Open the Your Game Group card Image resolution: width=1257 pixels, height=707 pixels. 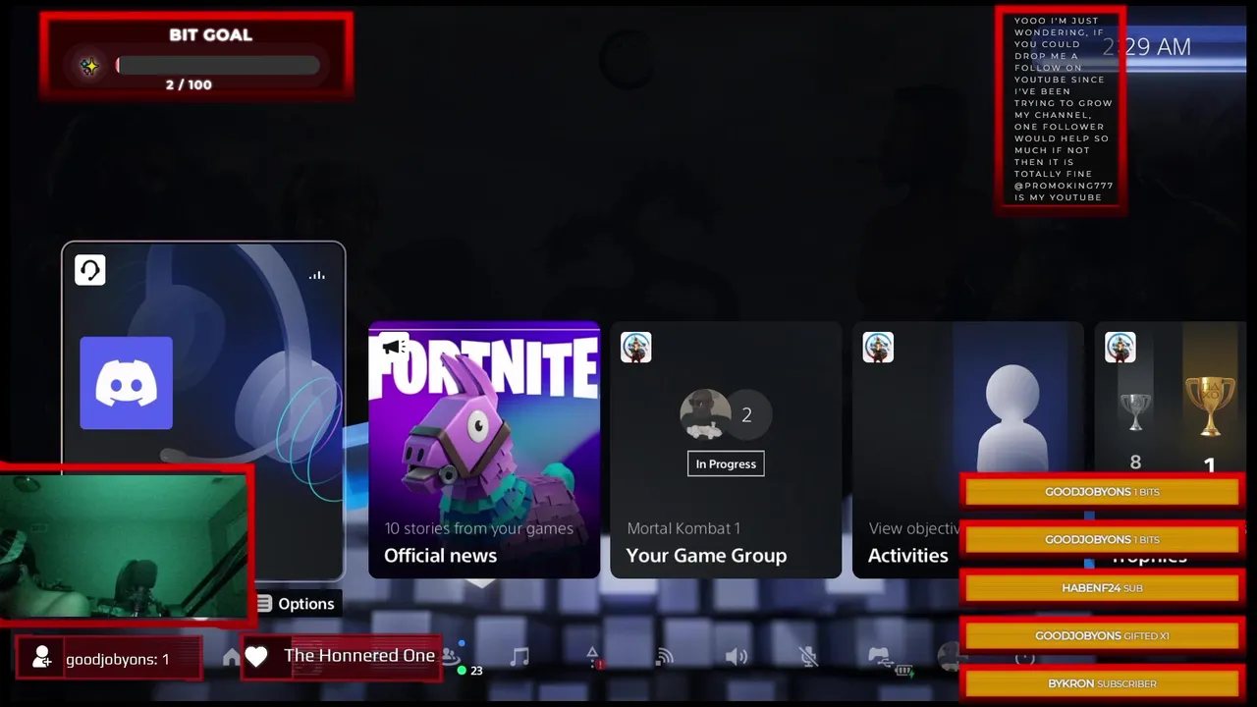(726, 450)
